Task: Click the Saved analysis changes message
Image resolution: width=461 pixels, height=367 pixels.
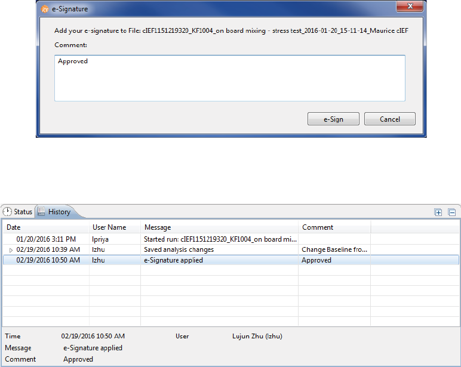Action: coord(179,249)
